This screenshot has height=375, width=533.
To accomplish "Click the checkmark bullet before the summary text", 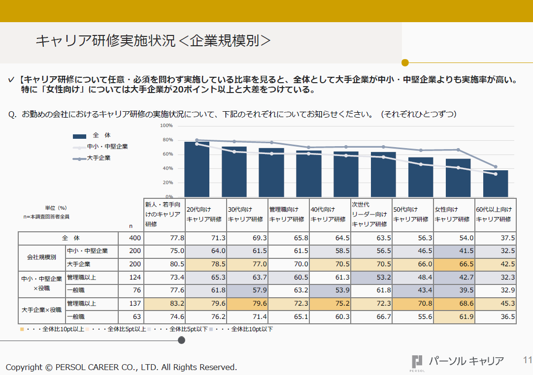I will tap(11, 80).
